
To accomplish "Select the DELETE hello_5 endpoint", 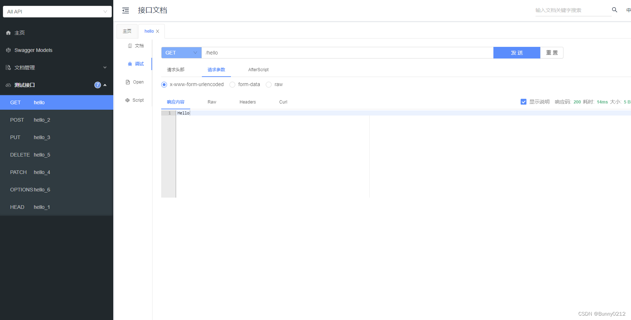I will 57,155.
